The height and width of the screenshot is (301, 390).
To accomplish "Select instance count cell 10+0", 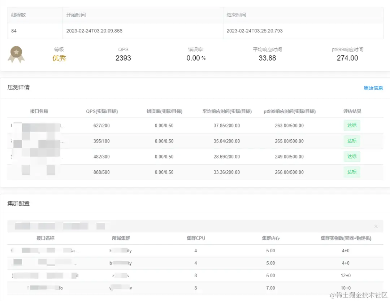I will (346, 288).
